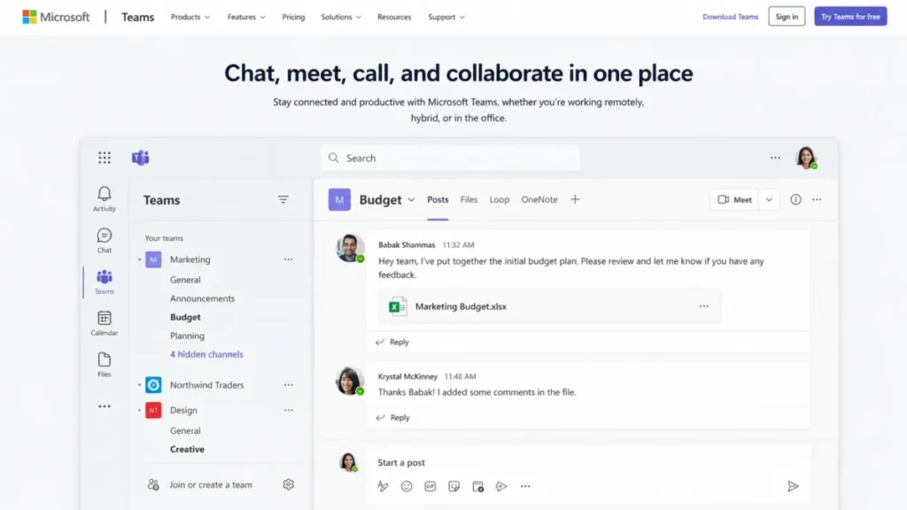Show 4 hidden channels link
907x510 pixels.
[206, 354]
